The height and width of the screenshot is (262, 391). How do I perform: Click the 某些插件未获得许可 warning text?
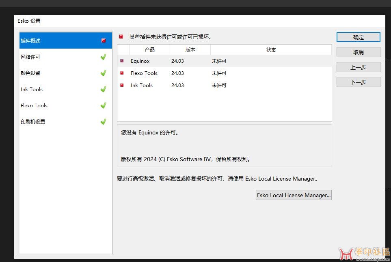171,37
